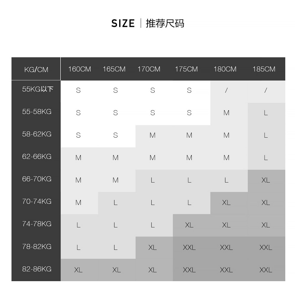Click the 180CM column header
This screenshot has height=285, width=295.
[225, 69]
